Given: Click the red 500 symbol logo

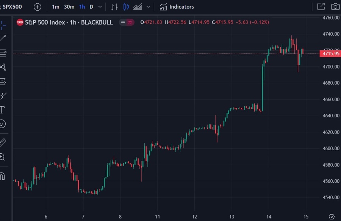Looking at the screenshot, I should click(20, 22).
